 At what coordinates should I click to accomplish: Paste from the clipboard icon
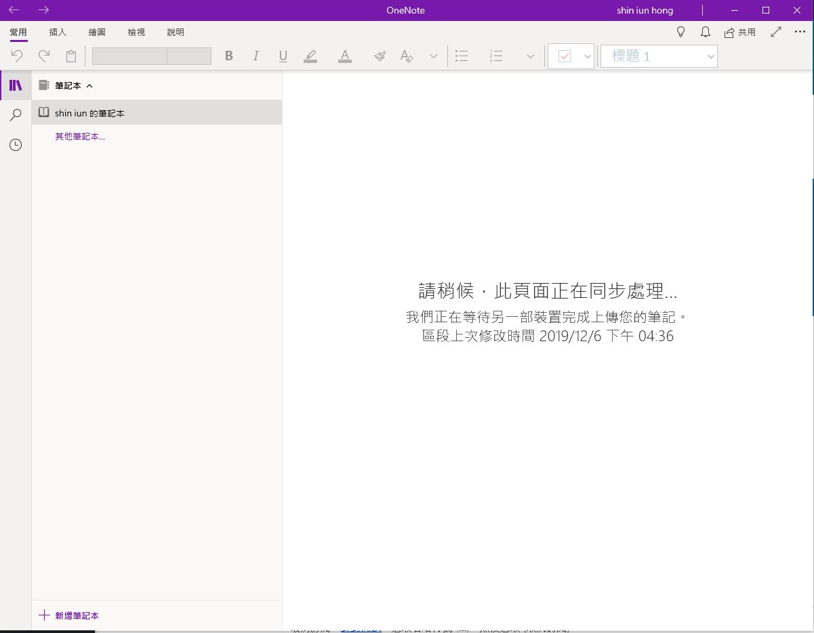pos(71,56)
